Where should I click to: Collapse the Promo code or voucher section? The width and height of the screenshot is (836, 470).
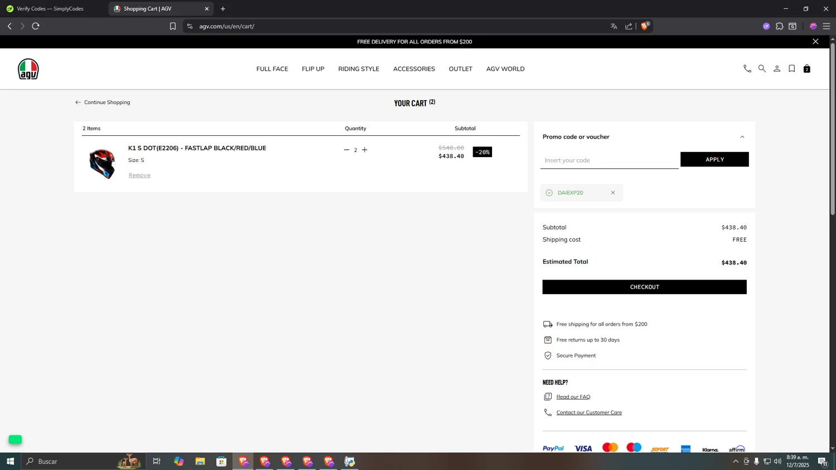pos(742,137)
